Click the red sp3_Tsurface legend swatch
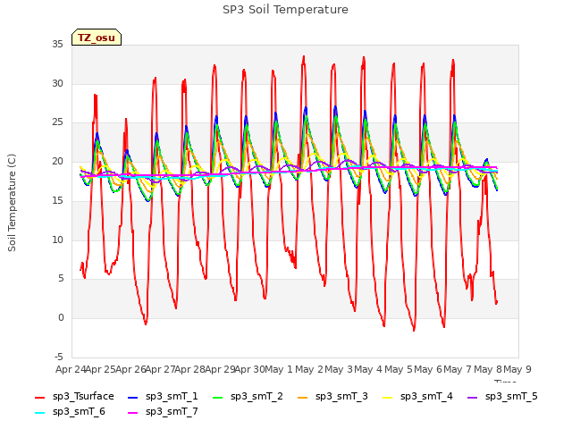The image size is (572, 429). (39, 397)
